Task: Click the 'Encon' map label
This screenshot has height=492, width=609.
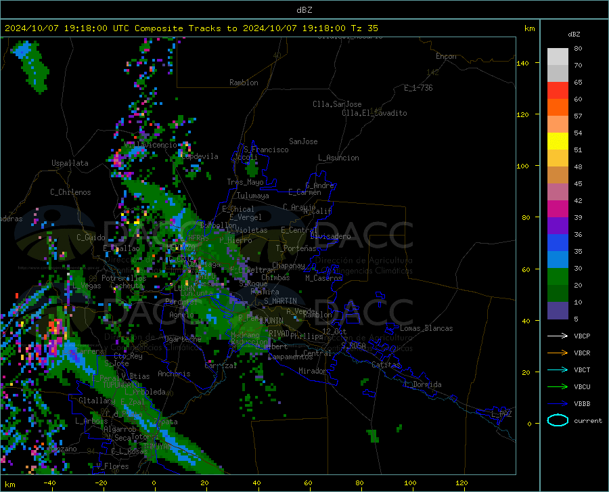Action: coord(446,56)
